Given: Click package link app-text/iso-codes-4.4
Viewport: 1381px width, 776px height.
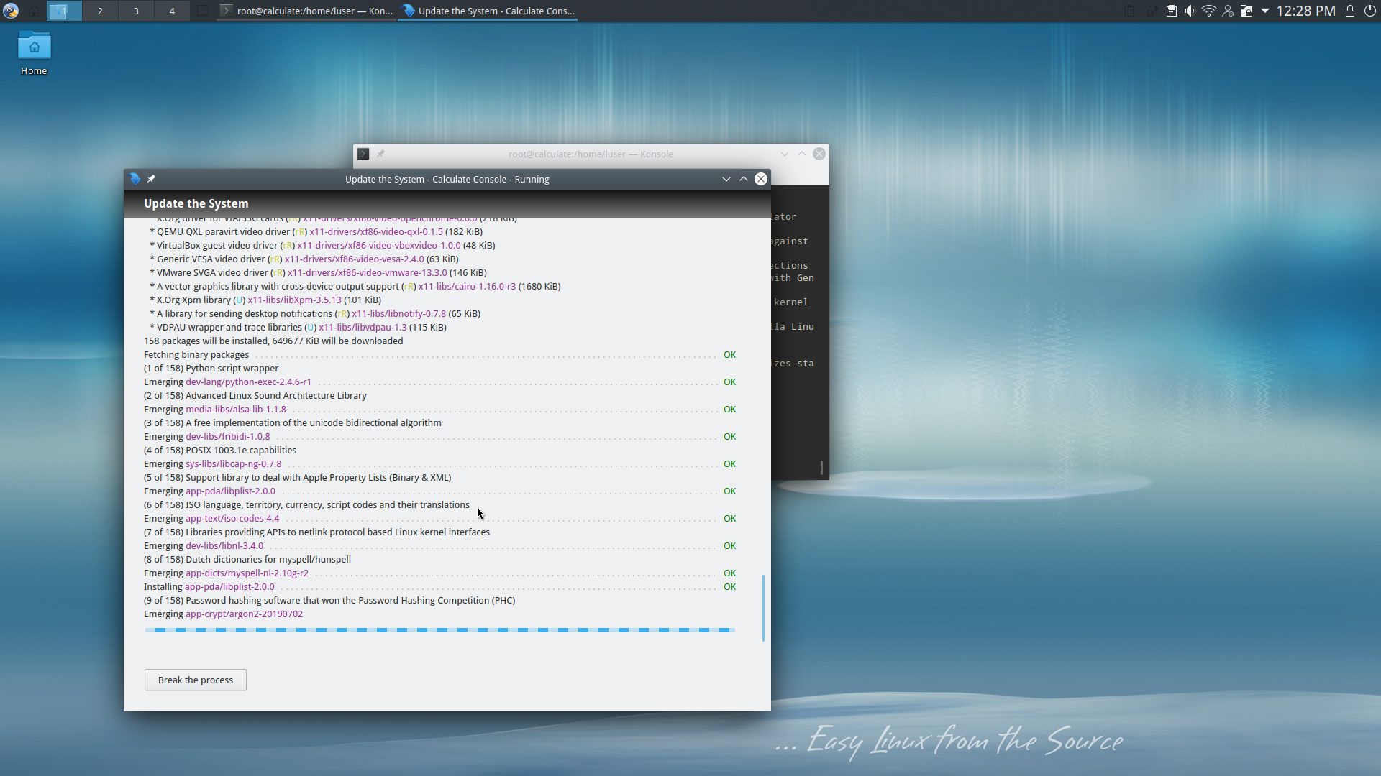Looking at the screenshot, I should [x=232, y=518].
